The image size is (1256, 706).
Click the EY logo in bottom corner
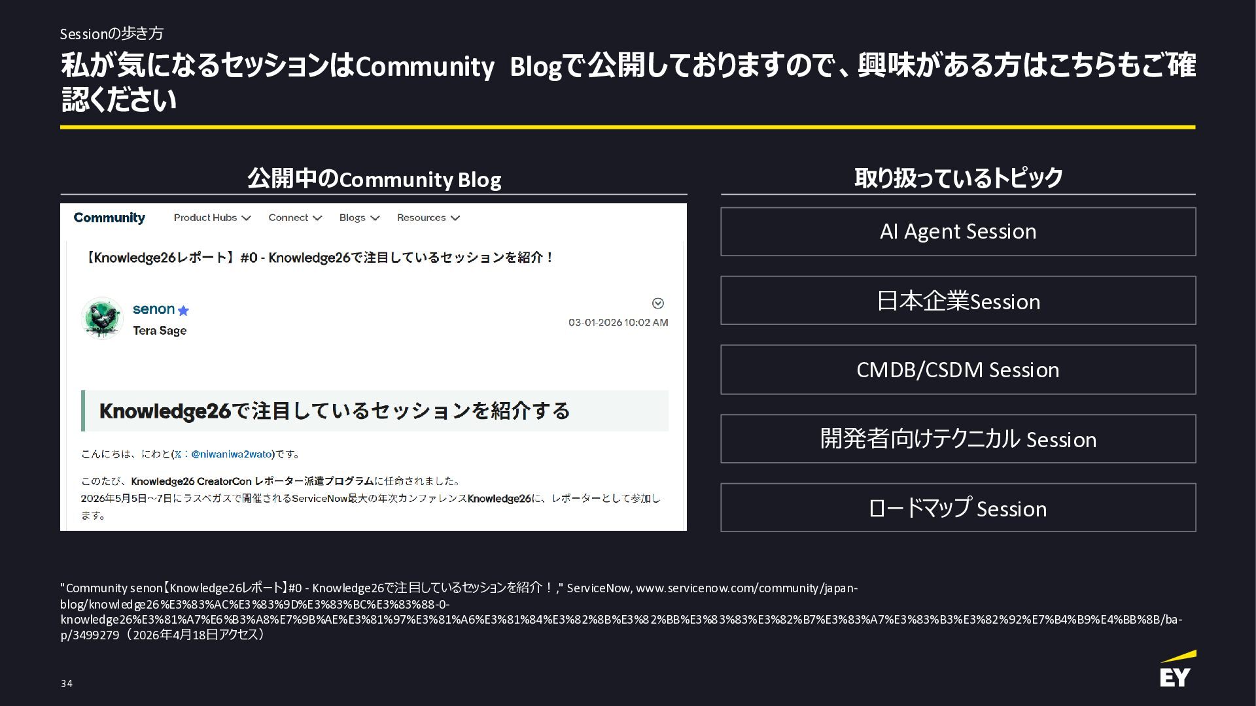pos(1177,670)
